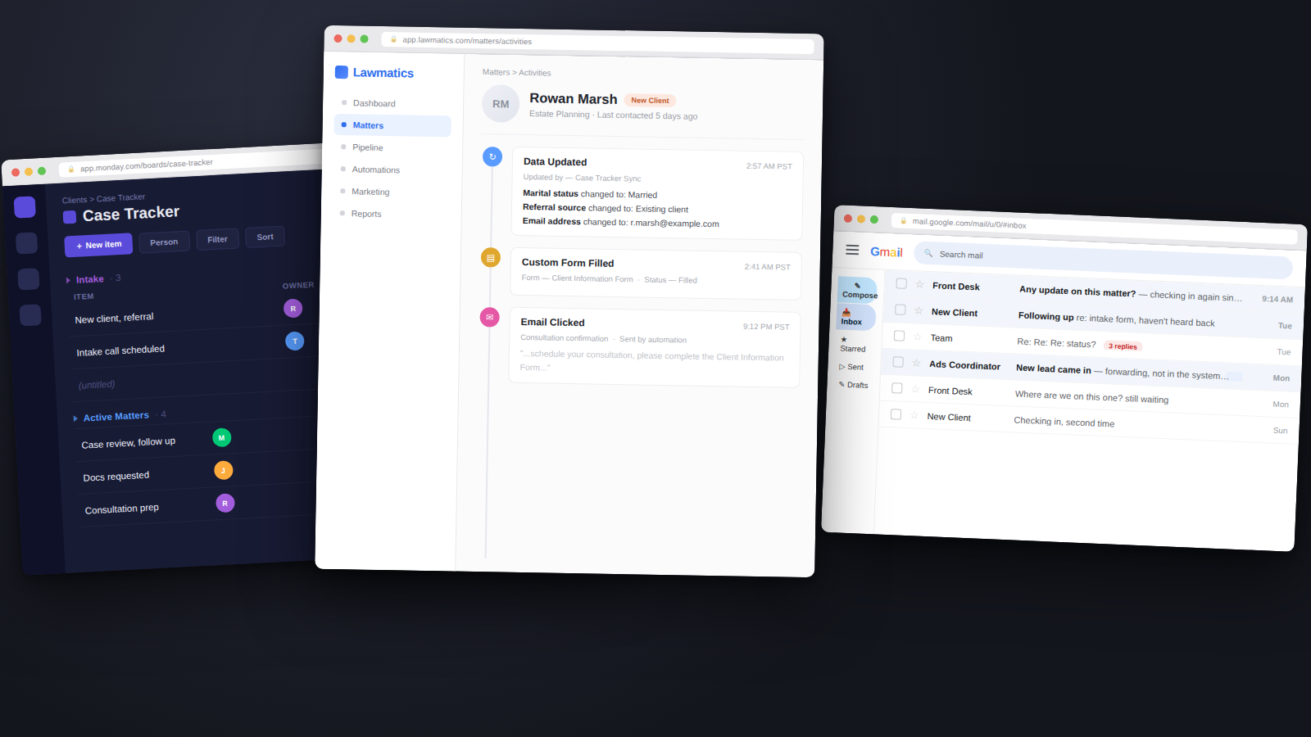Open Marketing in Lawmatics sidebar
1311x737 pixels.
pyautogui.click(x=391, y=192)
